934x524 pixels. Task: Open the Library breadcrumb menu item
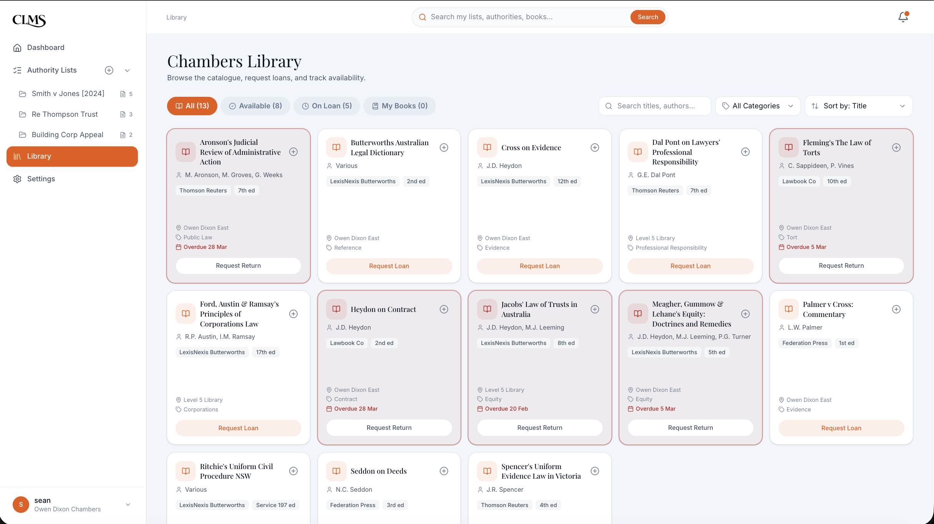click(x=176, y=17)
